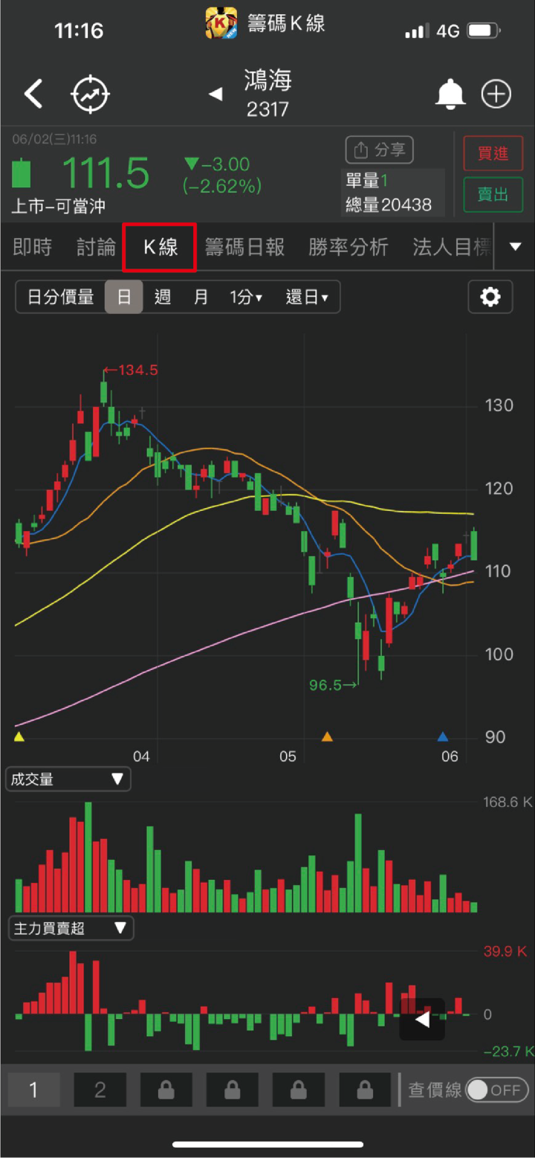Screen dimensions: 535x1158
Task: Open the 成交量 indicator dropdown
Action: click(x=68, y=779)
